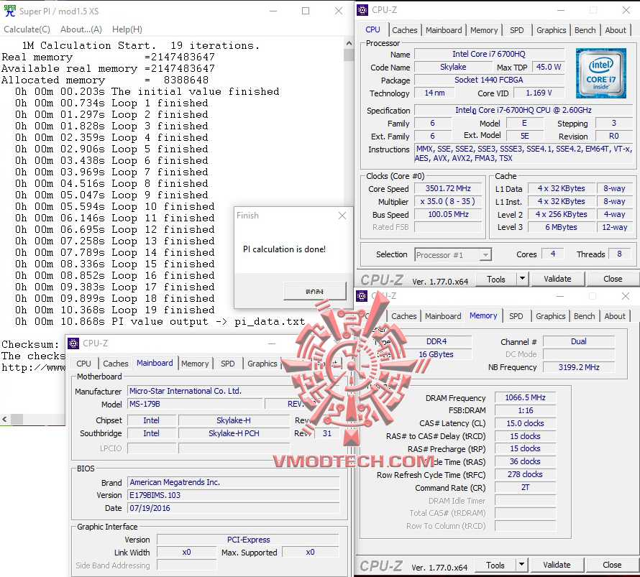Click Close button in top CPU-Z window

(613, 279)
